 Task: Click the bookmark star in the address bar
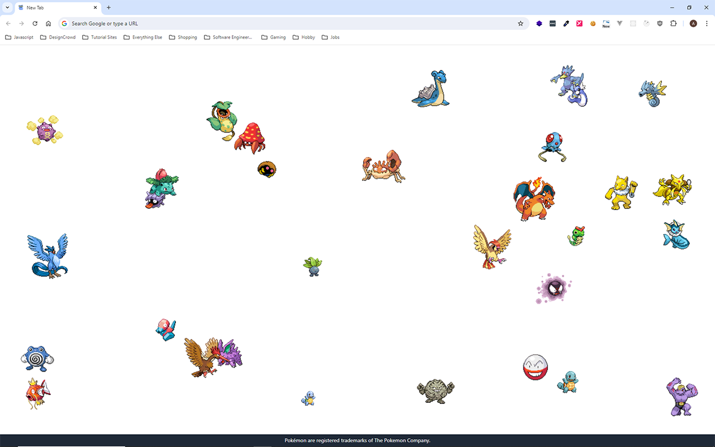[521, 23]
